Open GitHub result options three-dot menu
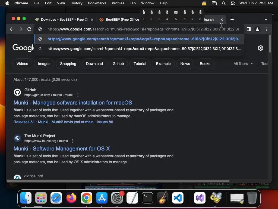 click(78, 95)
